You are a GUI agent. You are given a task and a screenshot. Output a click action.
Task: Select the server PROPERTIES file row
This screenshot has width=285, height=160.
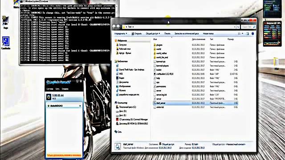pyautogui.click(x=195, y=99)
